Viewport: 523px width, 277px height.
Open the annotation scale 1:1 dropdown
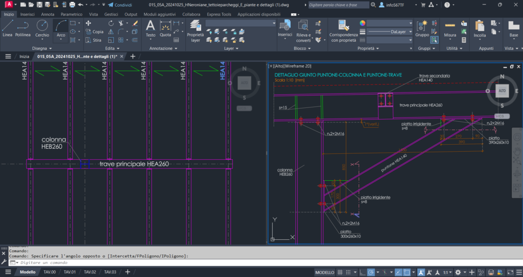pyautogui.click(x=447, y=272)
